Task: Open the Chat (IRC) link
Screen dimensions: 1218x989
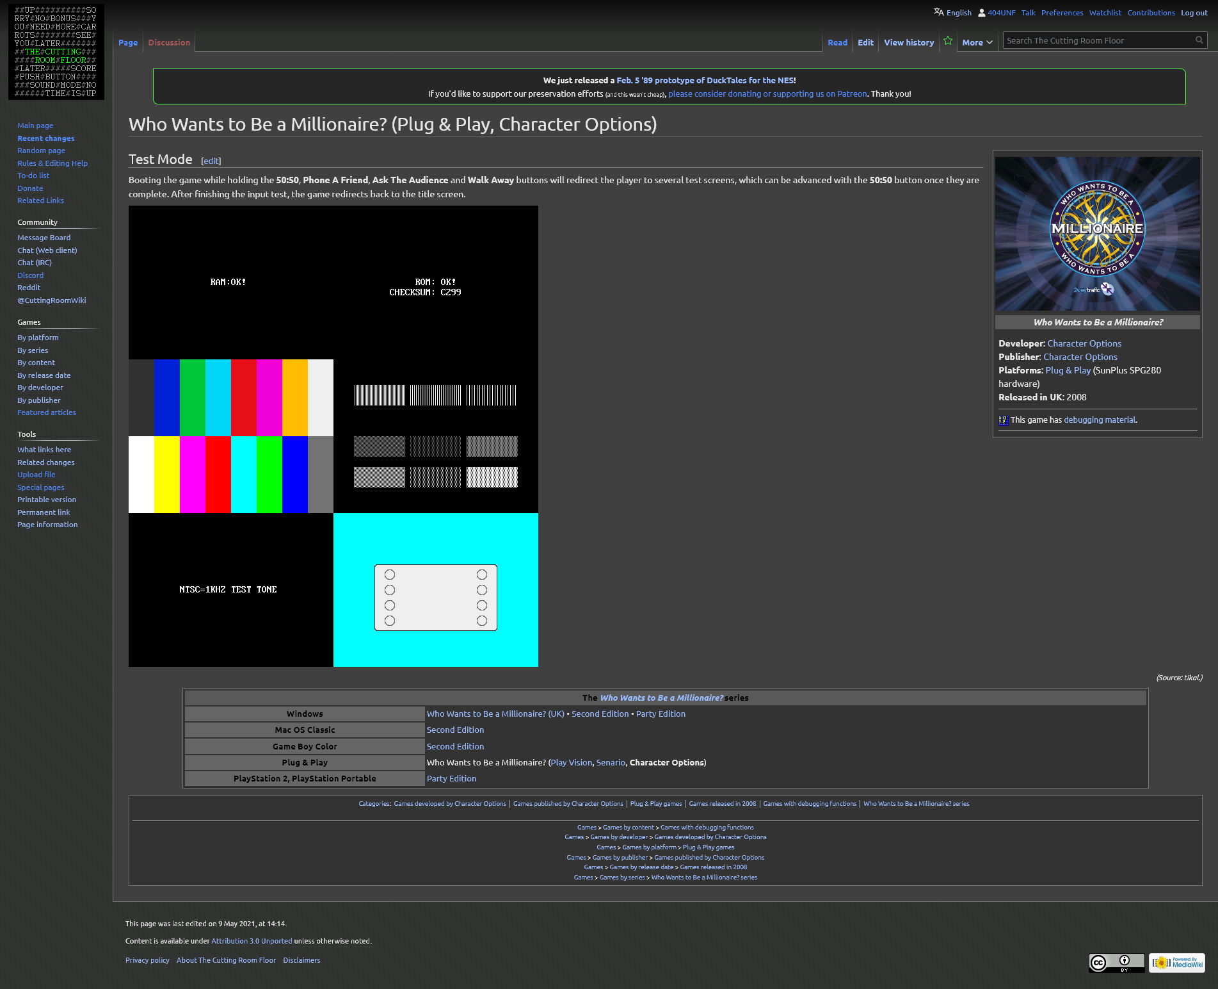Action: coord(35,263)
